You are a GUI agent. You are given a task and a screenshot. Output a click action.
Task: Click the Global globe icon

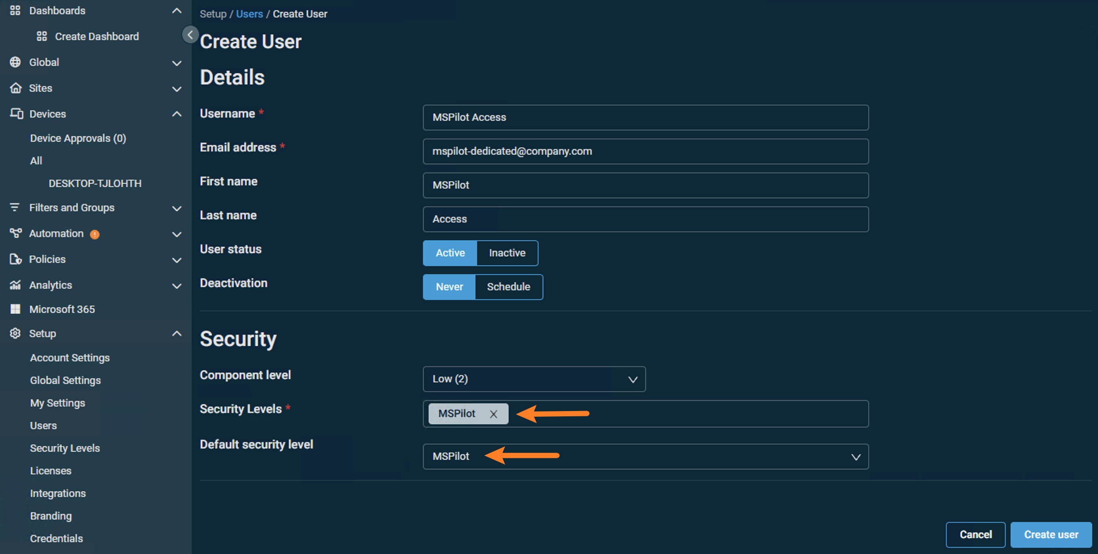point(15,62)
